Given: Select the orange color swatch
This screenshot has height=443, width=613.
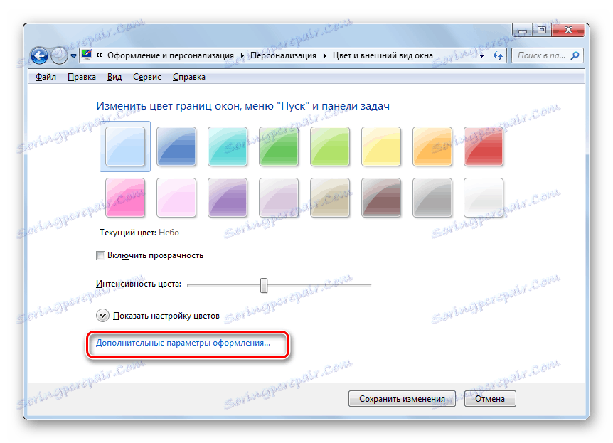Looking at the screenshot, I should tap(432, 146).
